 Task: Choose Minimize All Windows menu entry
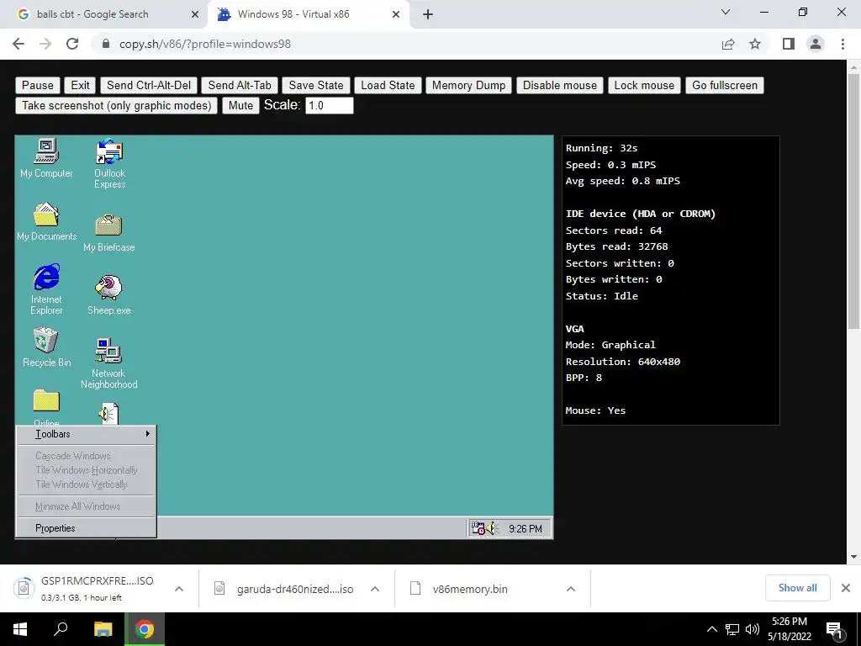87,506
